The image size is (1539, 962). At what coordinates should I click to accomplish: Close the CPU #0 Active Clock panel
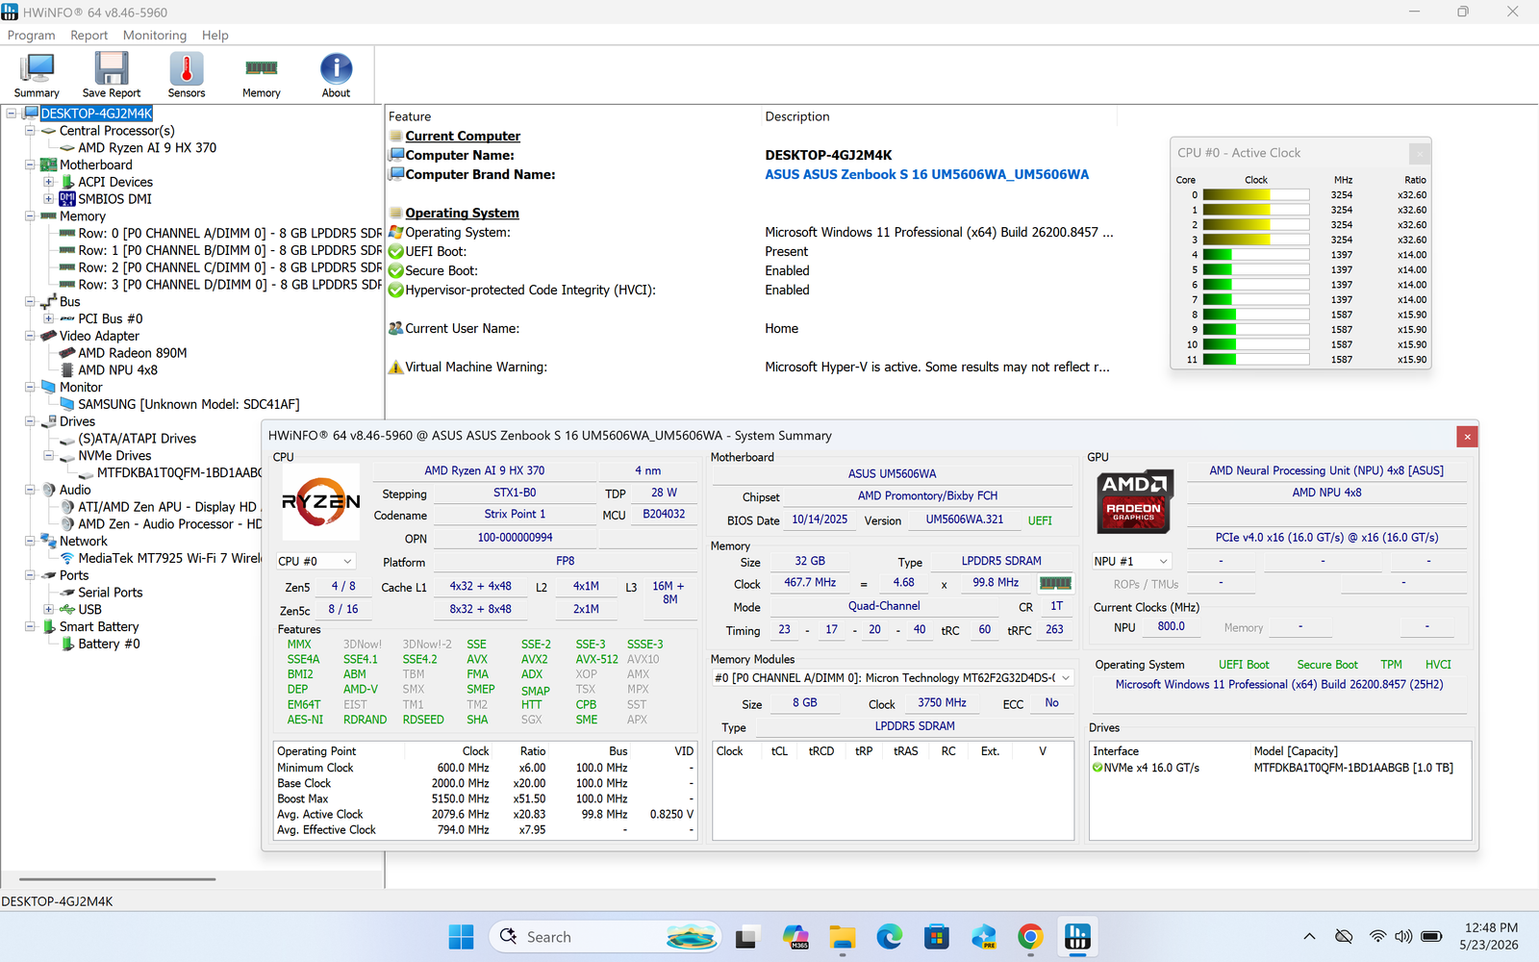pos(1419,153)
